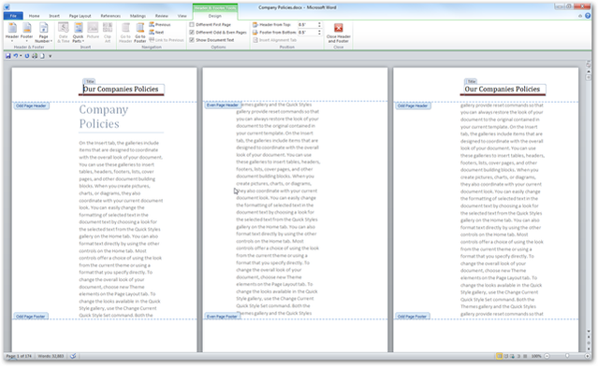
Task: Open the Page Layout tab
Action: (x=80, y=16)
